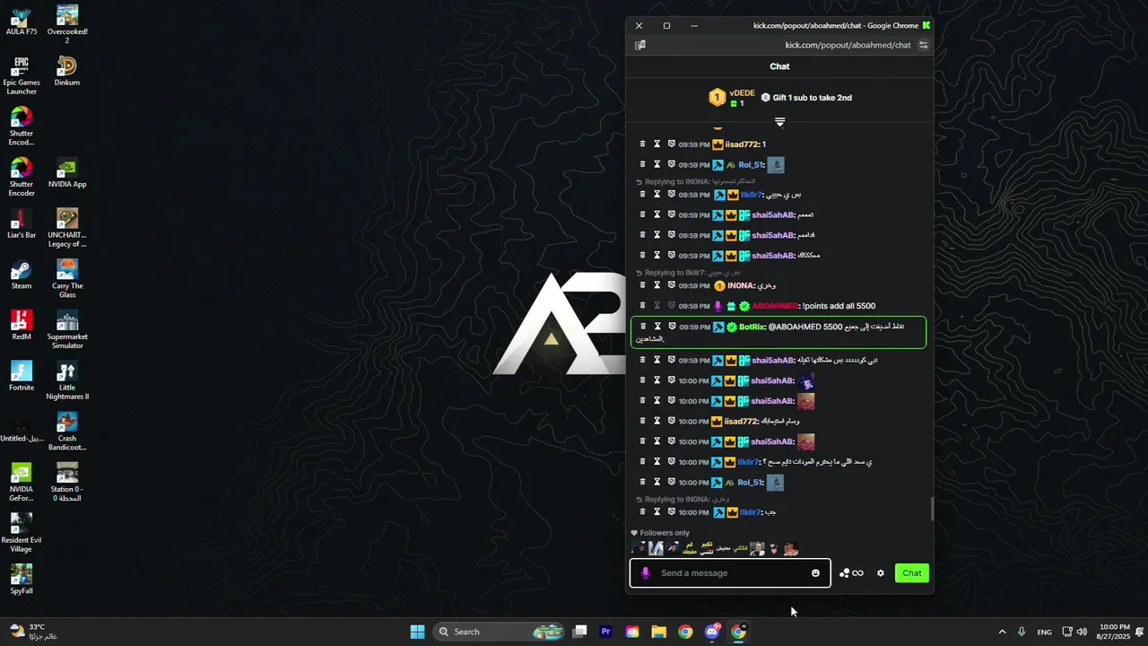Open Liar's Bar desktop icon
Image resolution: width=1148 pixels, height=646 pixels.
pos(22,223)
